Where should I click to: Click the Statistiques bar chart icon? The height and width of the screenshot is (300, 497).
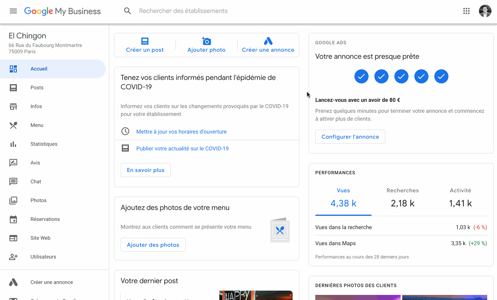pyautogui.click(x=13, y=144)
